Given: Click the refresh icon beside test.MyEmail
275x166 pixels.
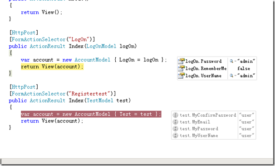Looking at the screenshot, I should pyautogui.click(x=175, y=122).
